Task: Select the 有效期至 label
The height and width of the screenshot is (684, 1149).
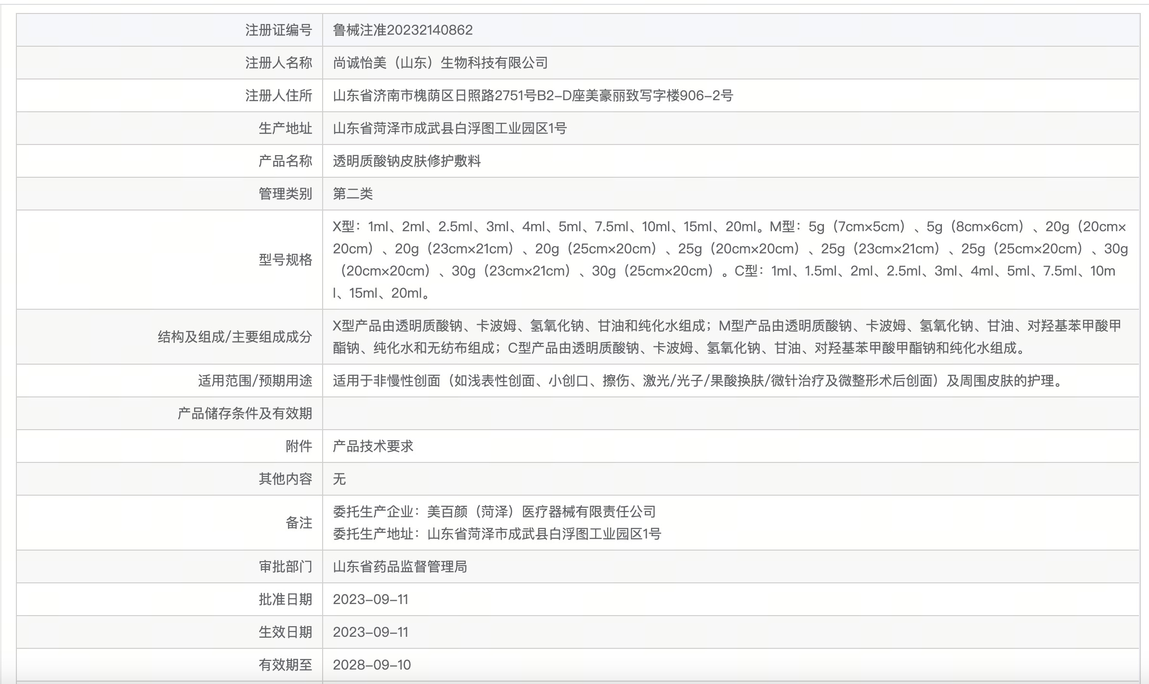Action: coord(286,665)
